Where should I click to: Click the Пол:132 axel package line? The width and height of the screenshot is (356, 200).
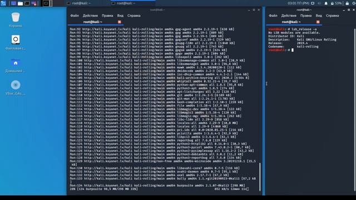(x=149, y=175)
